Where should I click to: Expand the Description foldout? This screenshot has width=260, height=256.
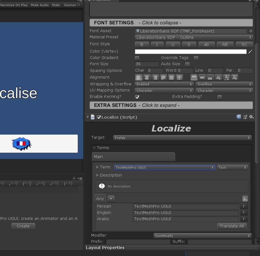97,175
